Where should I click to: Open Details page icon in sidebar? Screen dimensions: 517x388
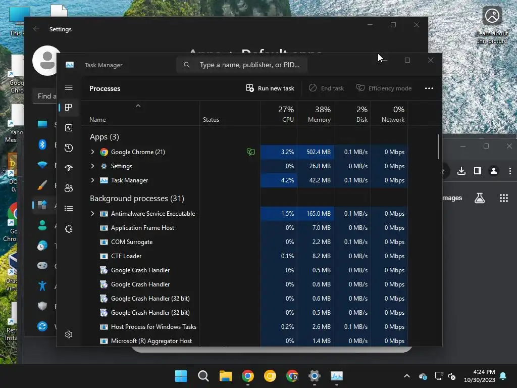tap(69, 208)
